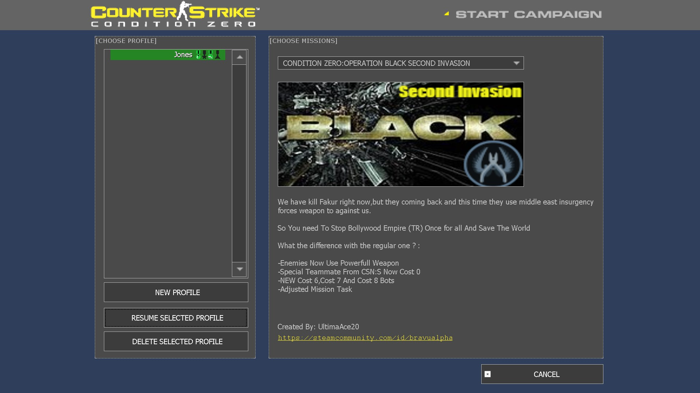This screenshot has height=393, width=700.
Task: Click the profile list scroll-up arrow
Action: [x=240, y=57]
